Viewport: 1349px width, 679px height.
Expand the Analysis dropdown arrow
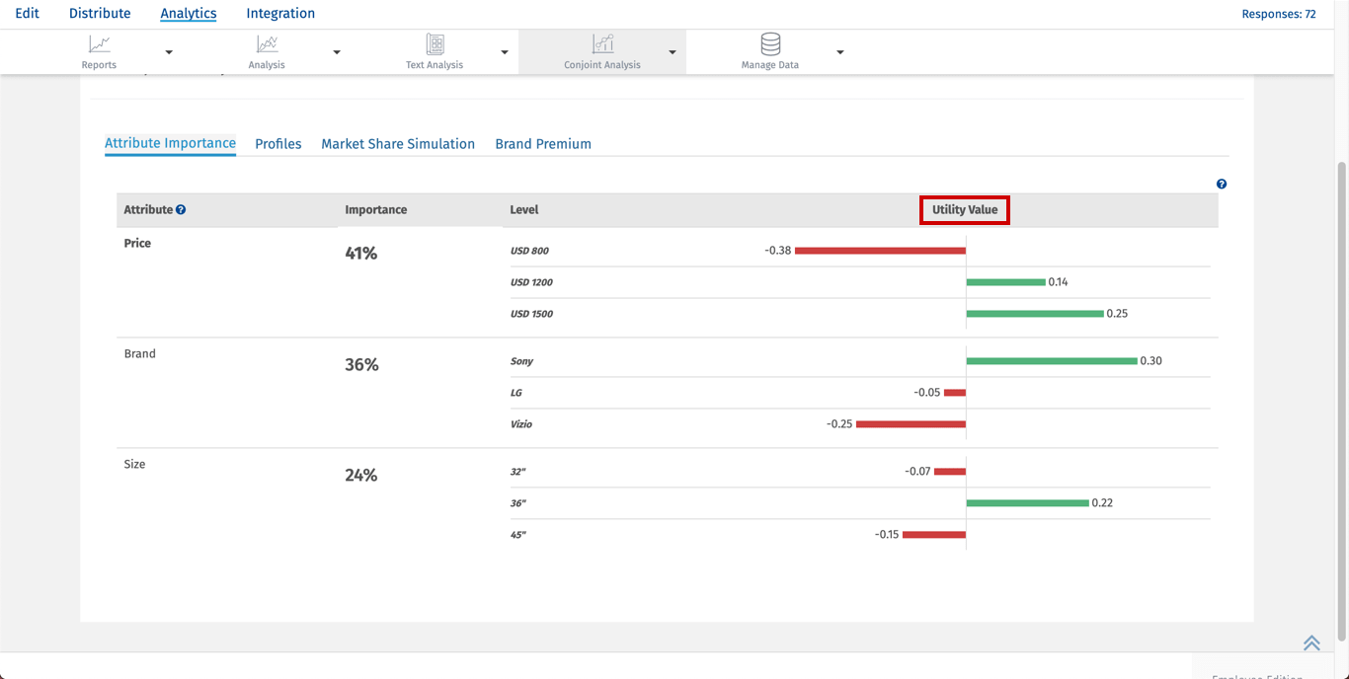(x=337, y=52)
